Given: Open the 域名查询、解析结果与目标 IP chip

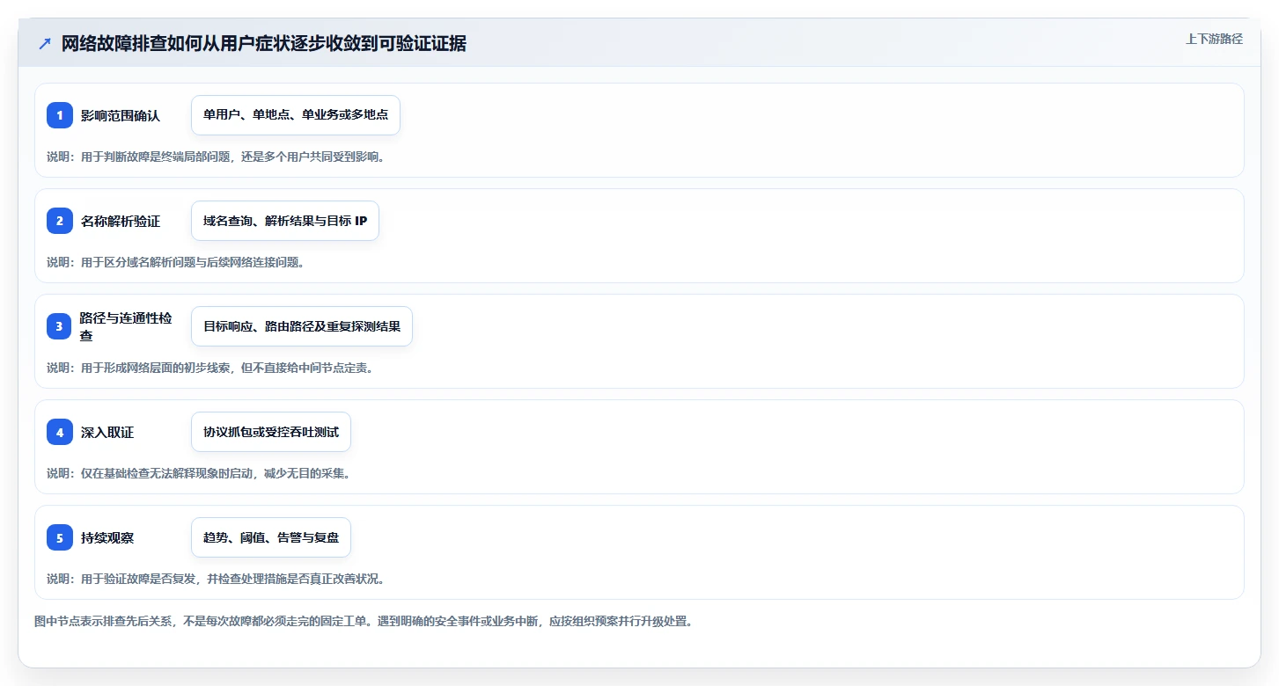Looking at the screenshot, I should click(x=285, y=221).
